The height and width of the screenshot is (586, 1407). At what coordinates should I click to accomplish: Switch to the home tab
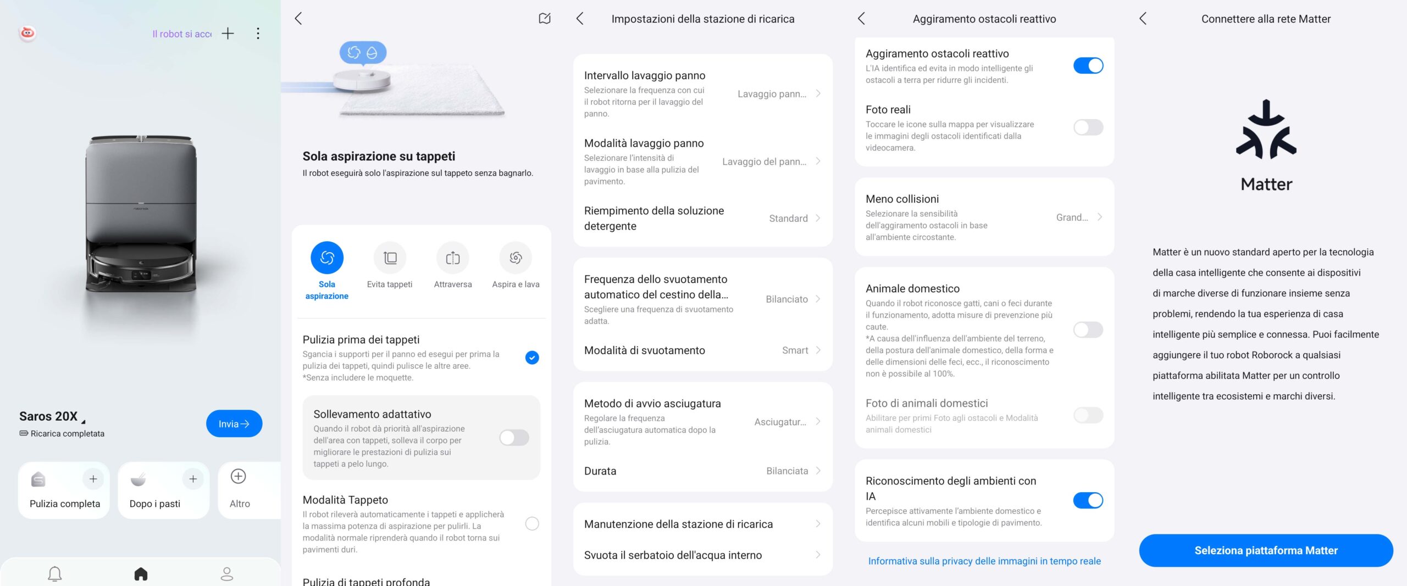point(141,573)
